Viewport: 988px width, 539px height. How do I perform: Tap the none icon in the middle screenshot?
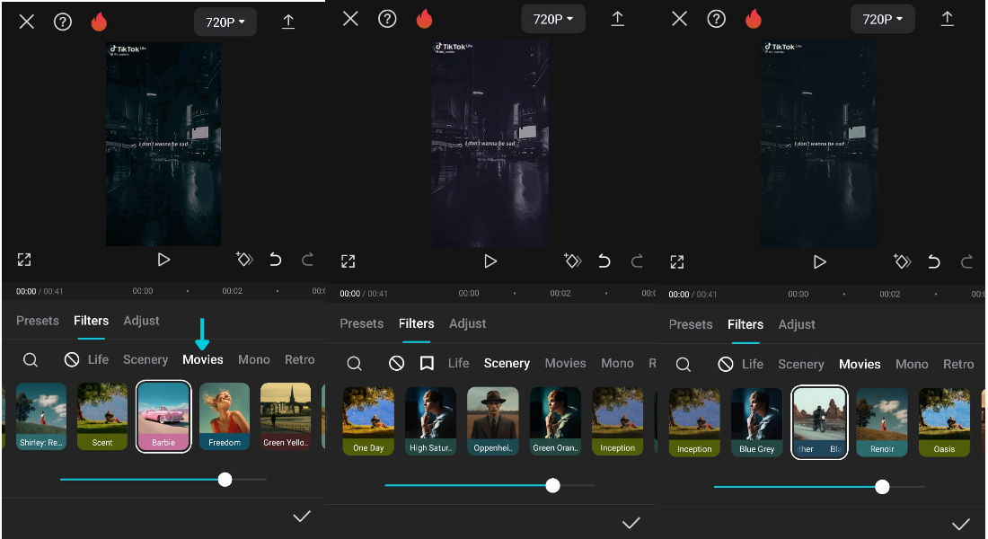click(396, 363)
